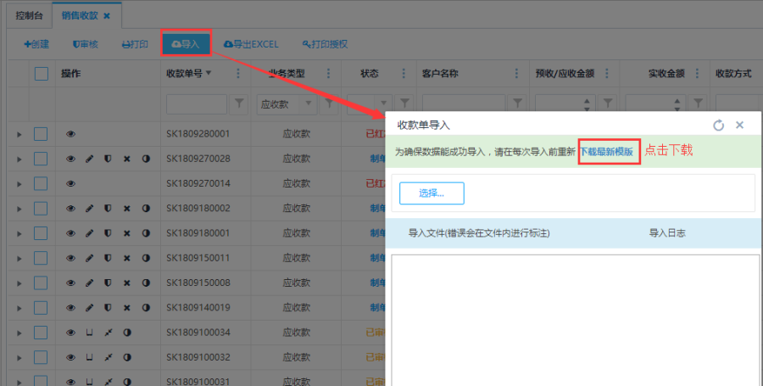763x386 pixels.
Task: Click the 导入 import toolbar button
Action: [186, 44]
